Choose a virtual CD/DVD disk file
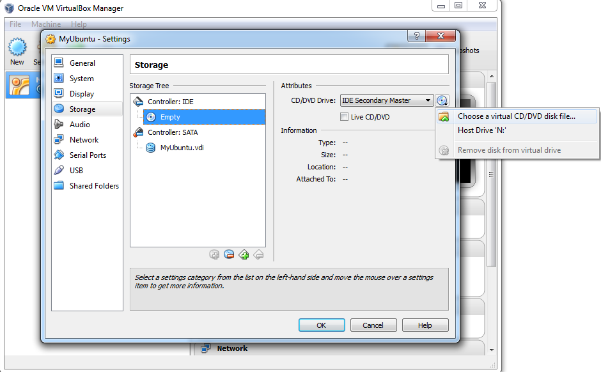The width and height of the screenshot is (601, 372). click(517, 116)
